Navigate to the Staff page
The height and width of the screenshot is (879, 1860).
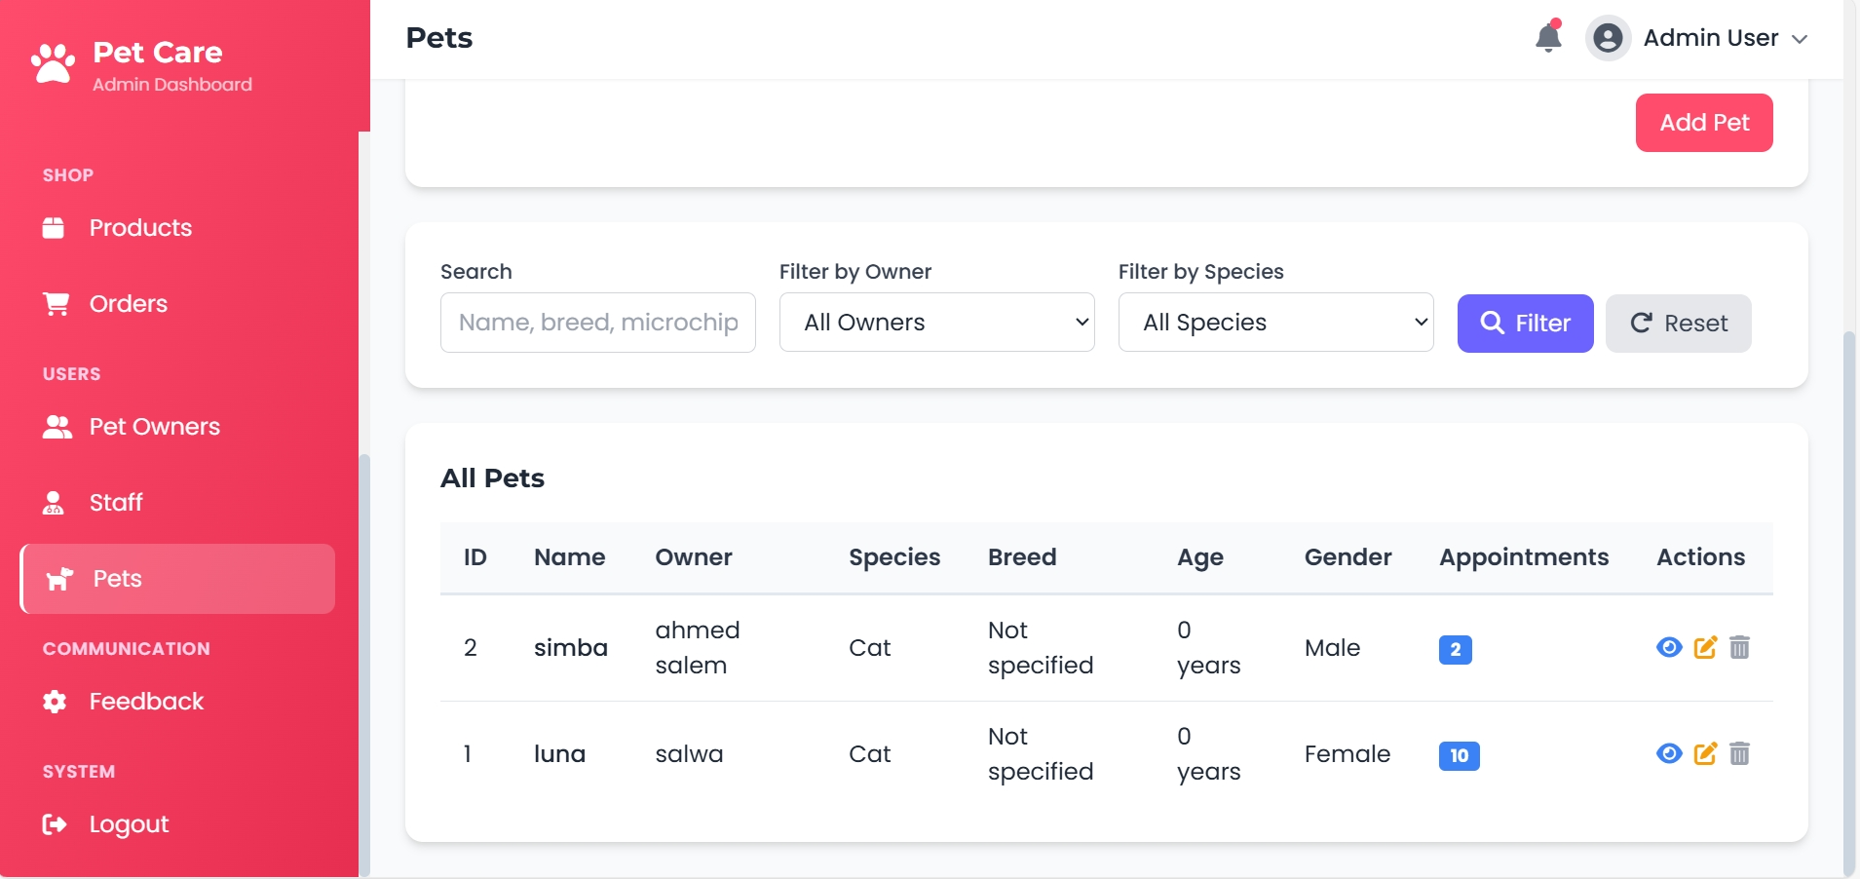click(x=116, y=503)
